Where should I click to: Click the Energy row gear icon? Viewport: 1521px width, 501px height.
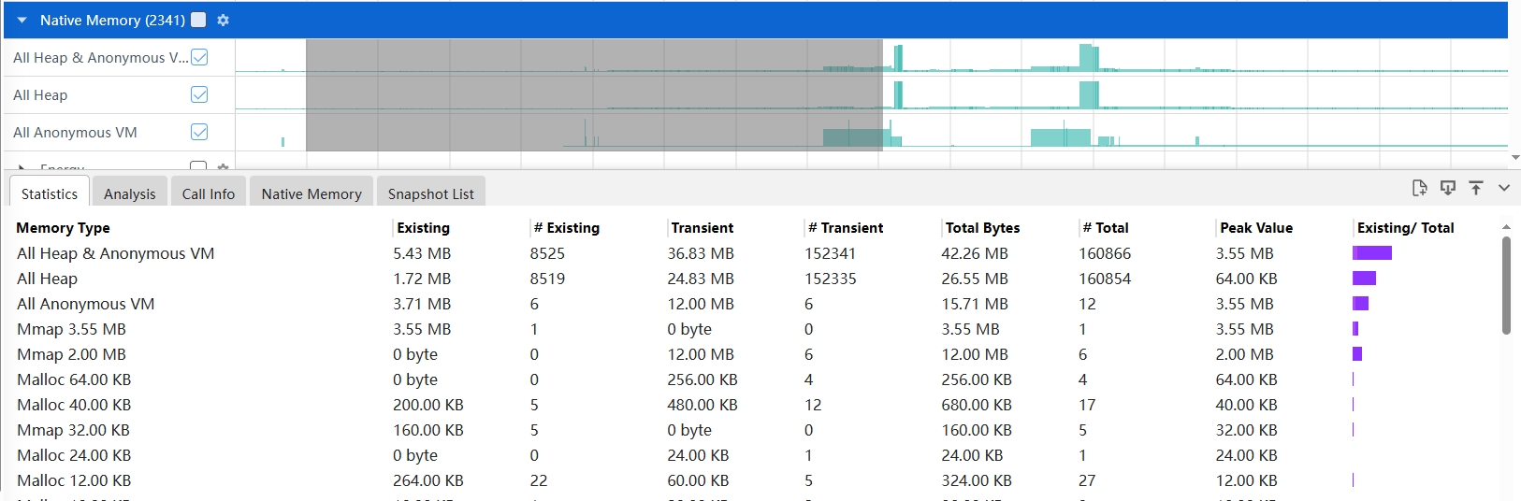[223, 167]
